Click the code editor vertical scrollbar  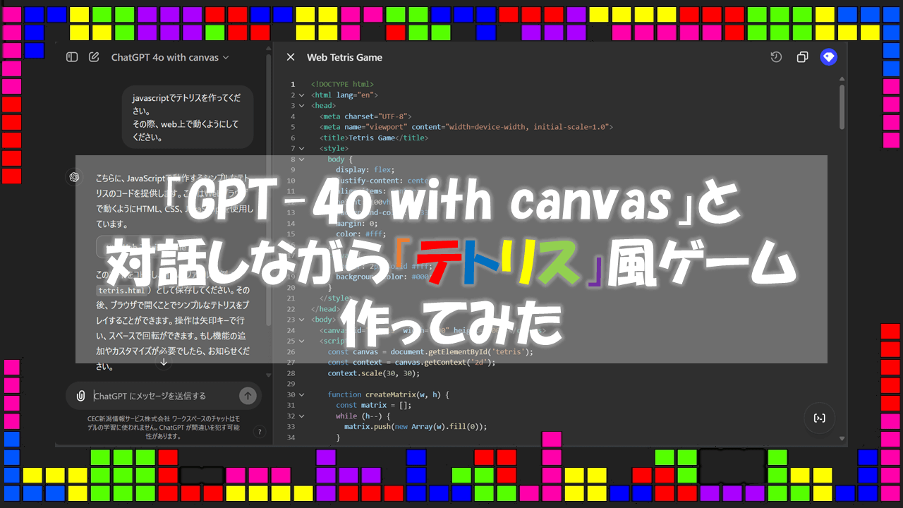(x=842, y=107)
